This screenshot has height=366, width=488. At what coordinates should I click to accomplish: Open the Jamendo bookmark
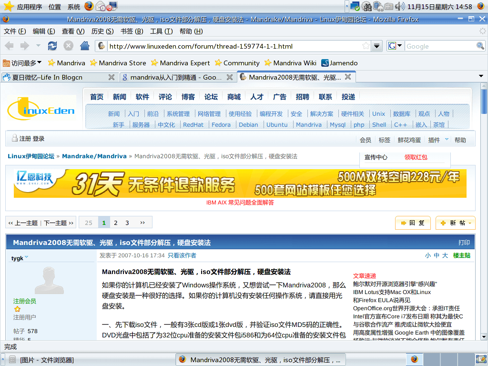pos(339,63)
